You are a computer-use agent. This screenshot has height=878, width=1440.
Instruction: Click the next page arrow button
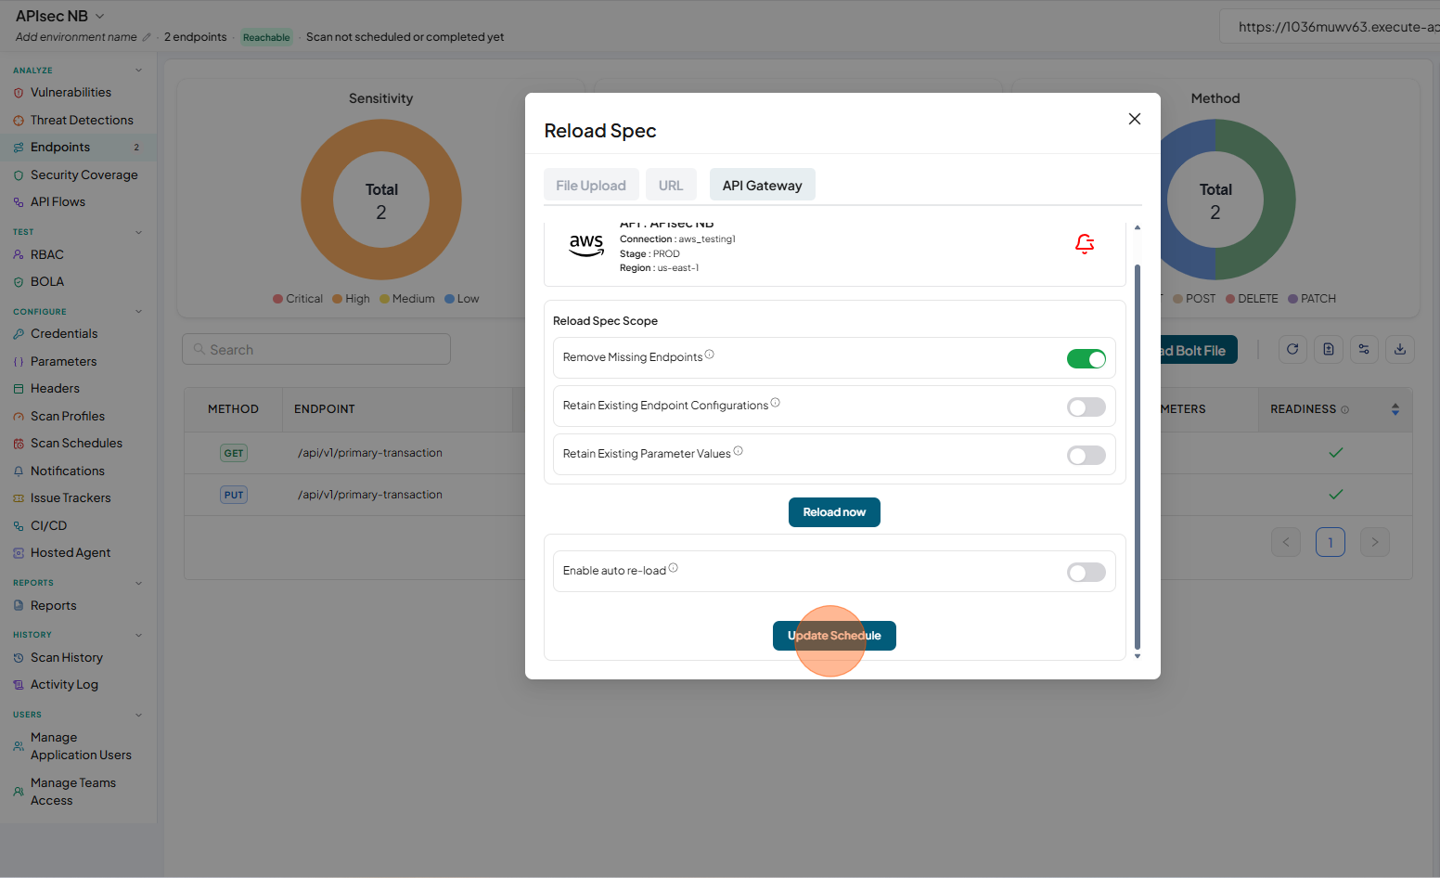pyautogui.click(x=1375, y=542)
